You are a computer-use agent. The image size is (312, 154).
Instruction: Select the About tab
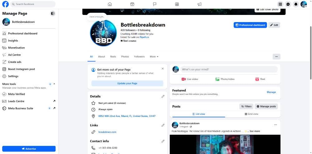[x=101, y=57]
